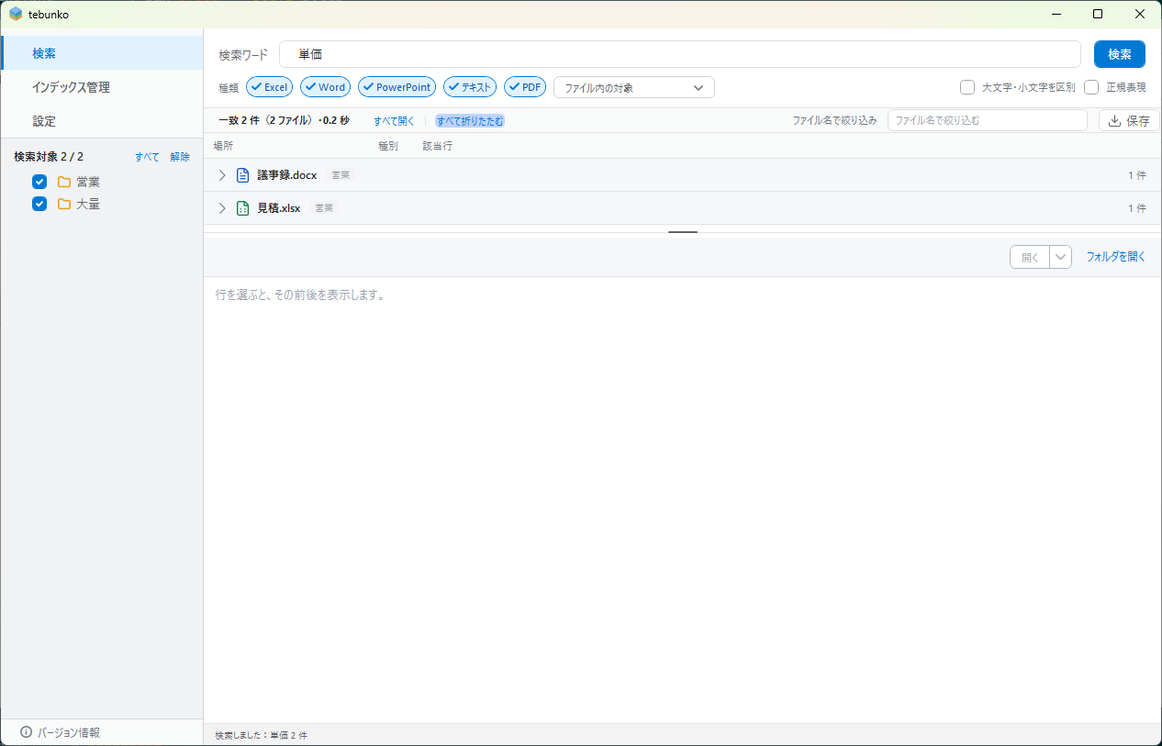Click the 種別 column header

[388, 146]
